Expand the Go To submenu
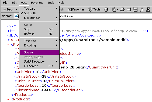This screenshot has height=102, width=152. (39, 25)
